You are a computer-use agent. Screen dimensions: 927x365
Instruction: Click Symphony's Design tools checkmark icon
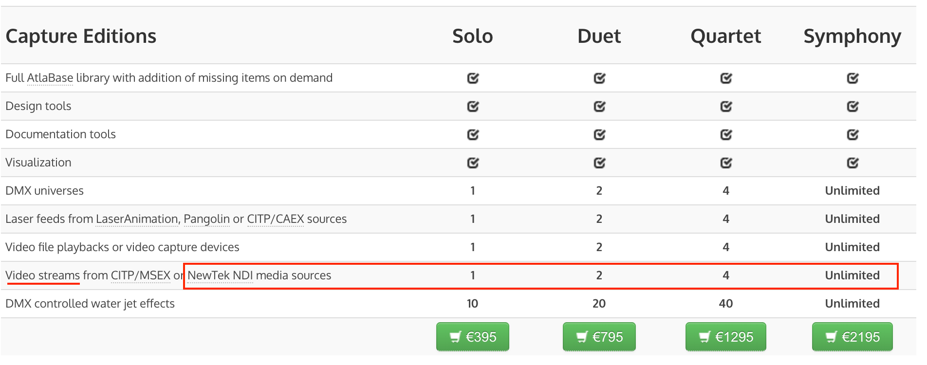tap(853, 107)
